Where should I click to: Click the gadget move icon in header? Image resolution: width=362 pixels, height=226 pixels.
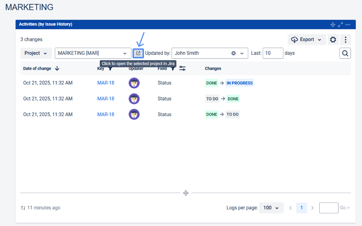[x=333, y=25]
